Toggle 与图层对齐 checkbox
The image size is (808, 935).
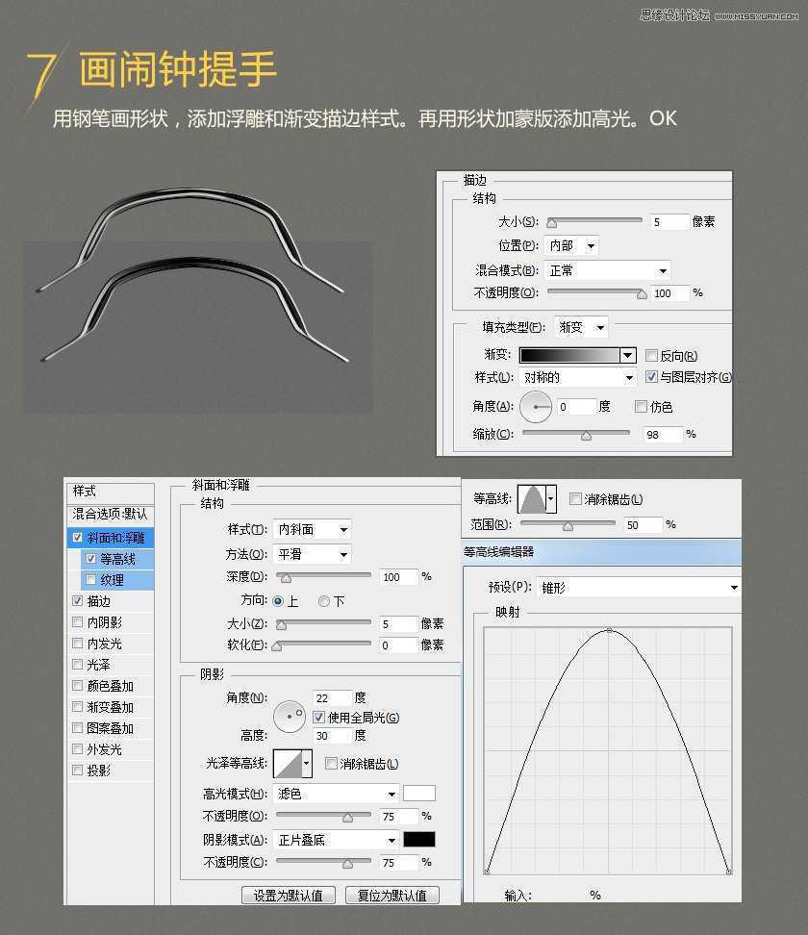652,376
